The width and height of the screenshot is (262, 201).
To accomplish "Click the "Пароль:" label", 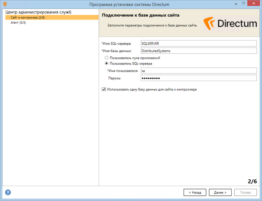I will (114, 78).
